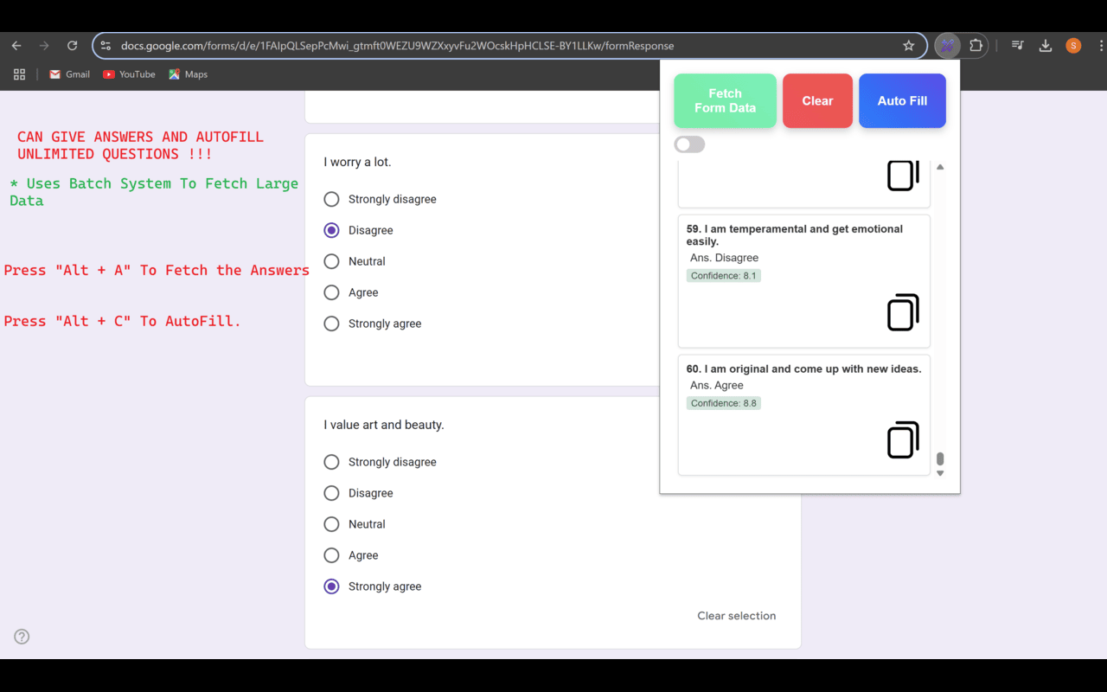The height and width of the screenshot is (692, 1107).
Task: Click the Fetch Form Data button
Action: pyautogui.click(x=725, y=100)
